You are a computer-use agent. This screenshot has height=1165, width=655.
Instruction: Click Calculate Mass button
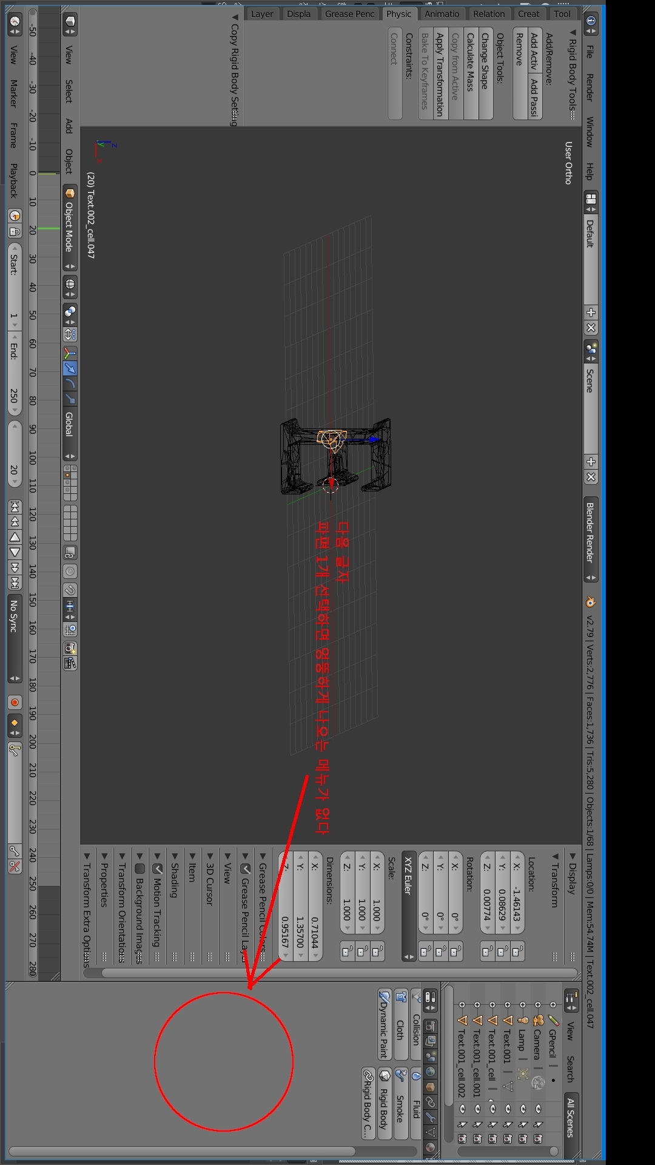point(471,73)
